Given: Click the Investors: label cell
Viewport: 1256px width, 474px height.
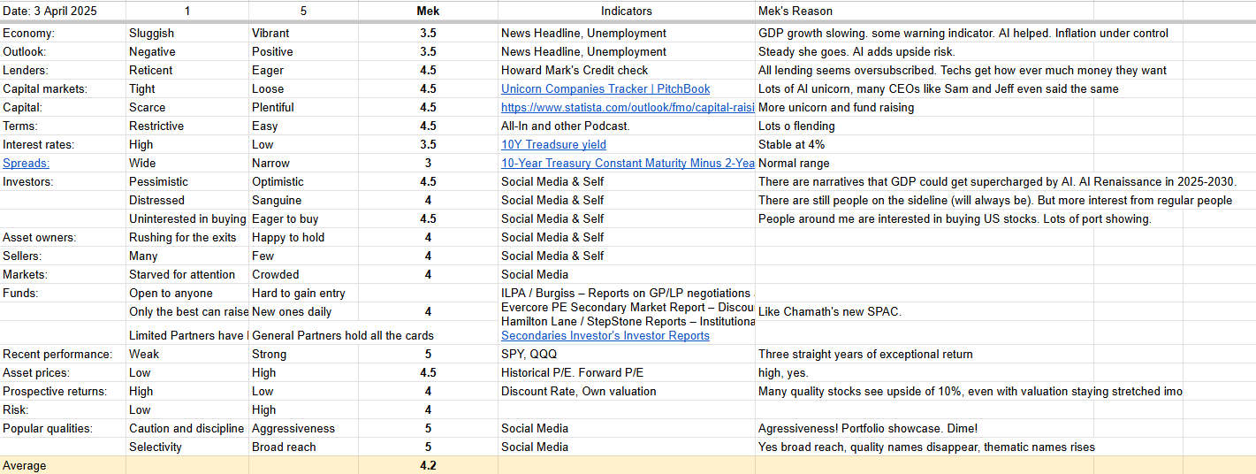Looking at the screenshot, I should (63, 181).
